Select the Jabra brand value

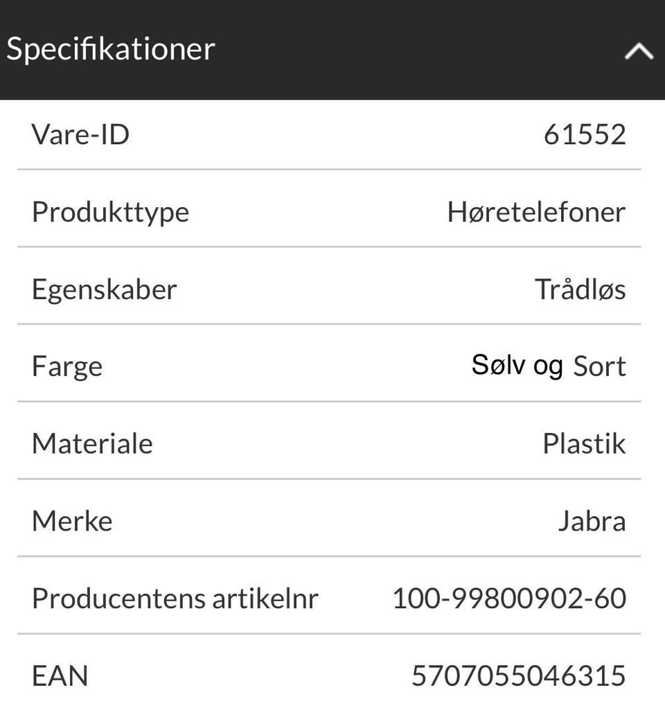(592, 521)
